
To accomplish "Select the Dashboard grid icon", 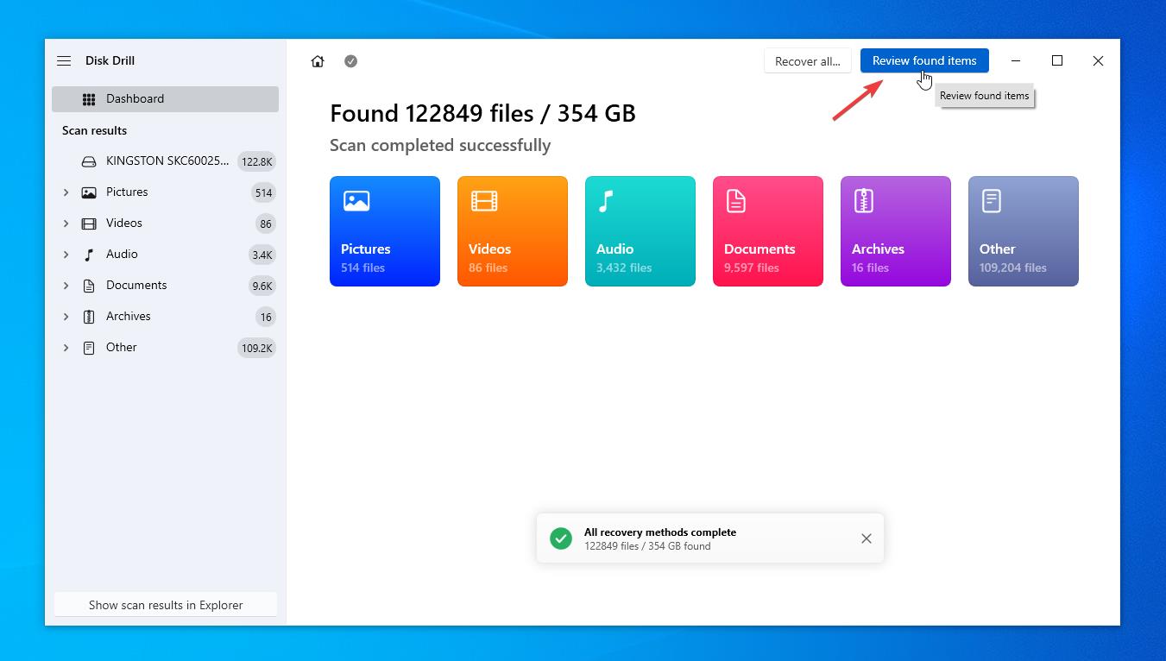I will point(89,99).
